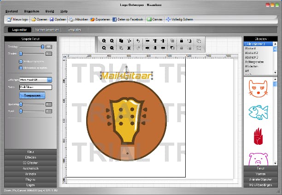The height and width of the screenshot is (195, 282).
Task: Click the Nieuw logo toolbar button
Action: point(18,19)
